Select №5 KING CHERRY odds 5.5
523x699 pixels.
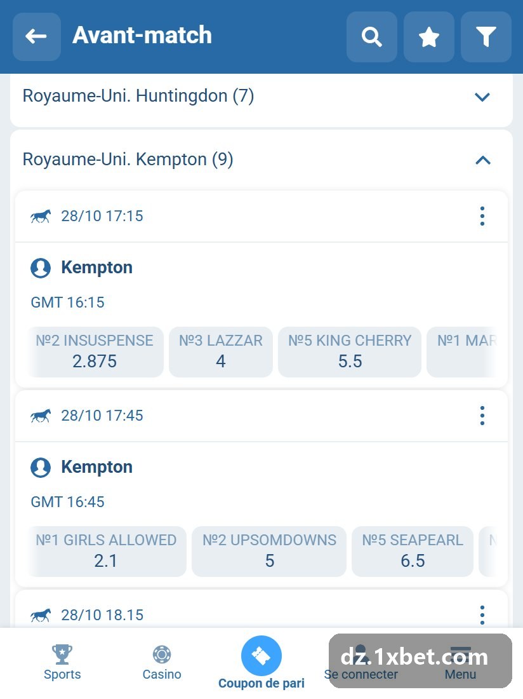coord(350,352)
